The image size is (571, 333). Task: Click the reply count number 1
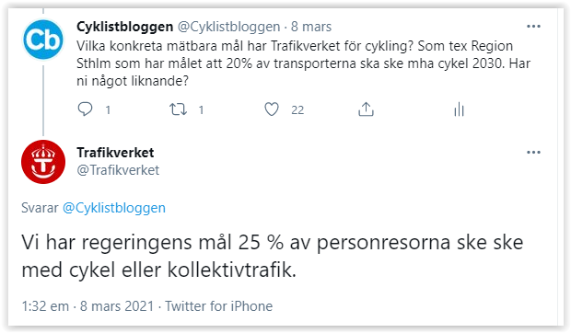click(108, 109)
